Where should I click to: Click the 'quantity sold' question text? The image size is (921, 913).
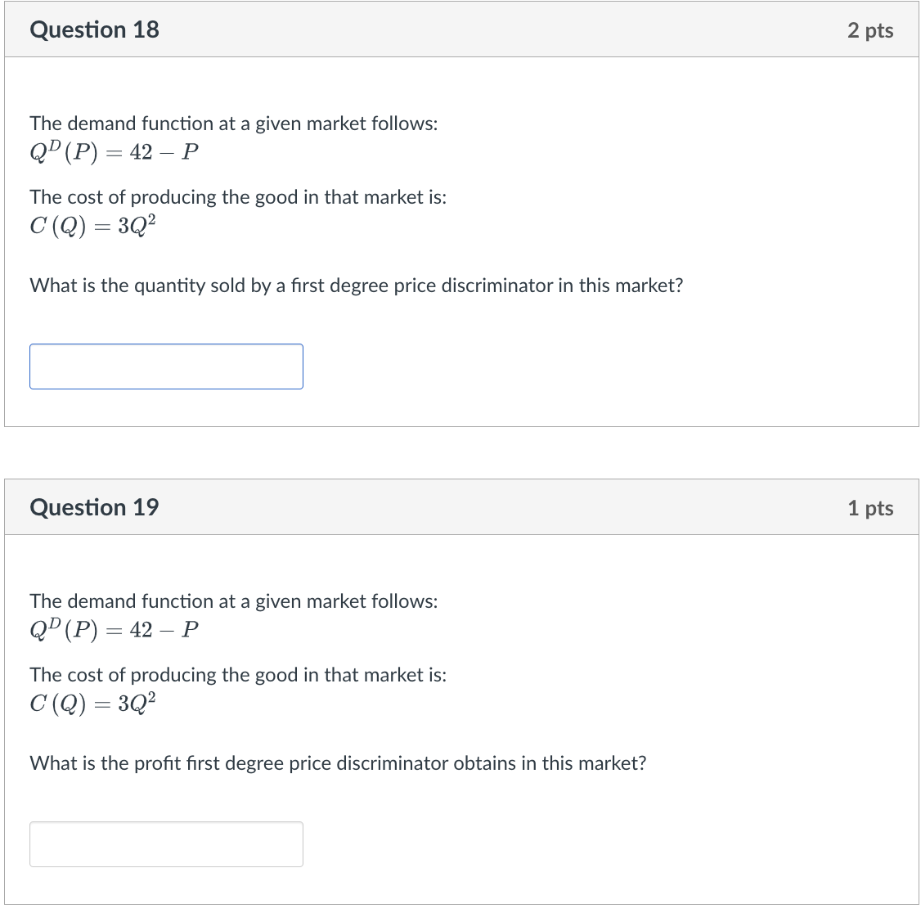[x=357, y=286]
